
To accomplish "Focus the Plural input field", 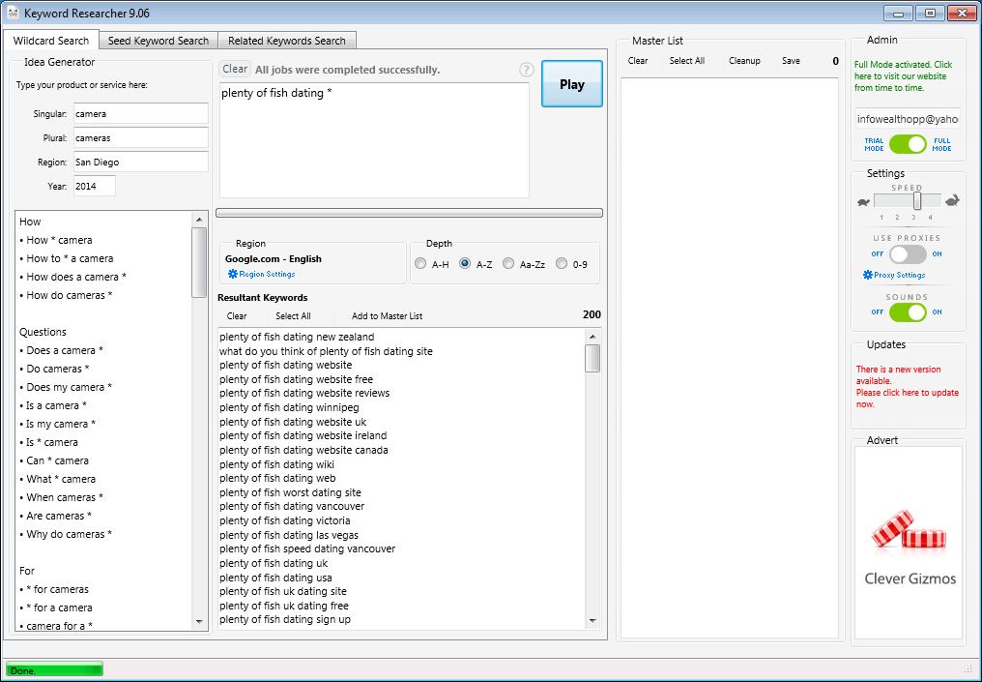I will 140,138.
